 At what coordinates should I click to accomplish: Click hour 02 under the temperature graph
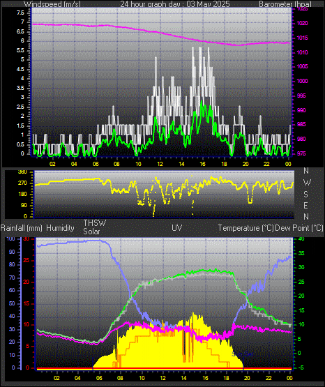coord(56,378)
